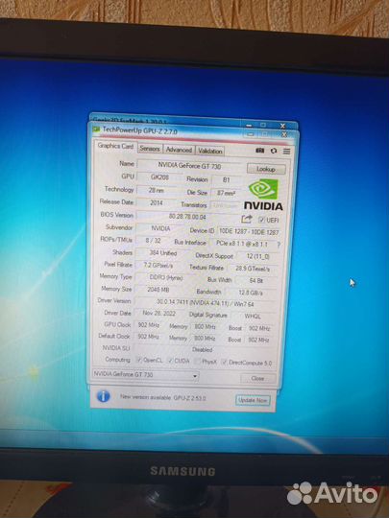
Task: Click the BIOS export share icon
Action: (x=247, y=219)
